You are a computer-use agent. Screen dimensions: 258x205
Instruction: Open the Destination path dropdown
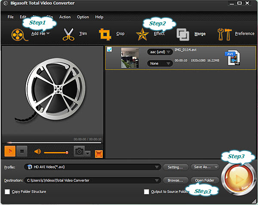[x=92, y=181]
